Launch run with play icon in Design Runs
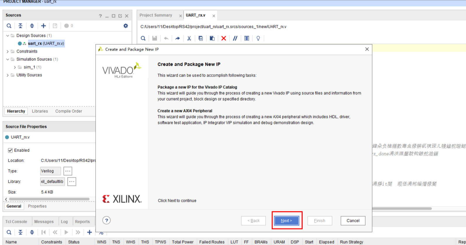 click(66, 232)
